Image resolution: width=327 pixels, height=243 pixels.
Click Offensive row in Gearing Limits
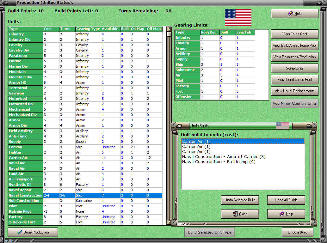coord(215,97)
